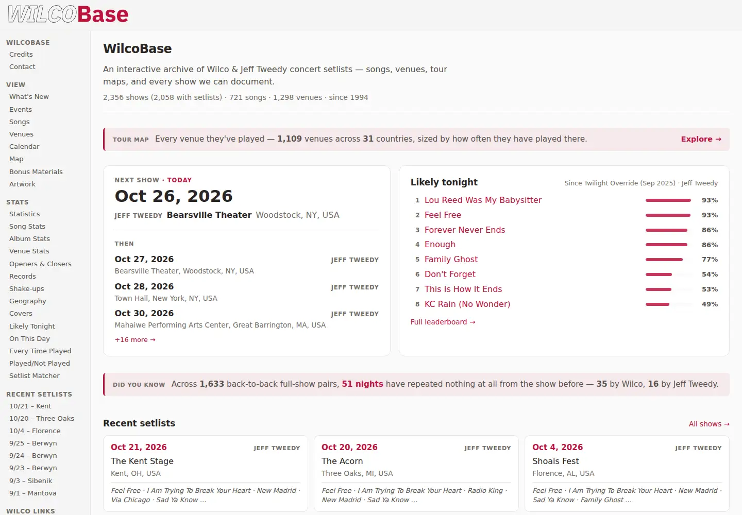
Task: Open Bonus Materials
Action: click(36, 172)
